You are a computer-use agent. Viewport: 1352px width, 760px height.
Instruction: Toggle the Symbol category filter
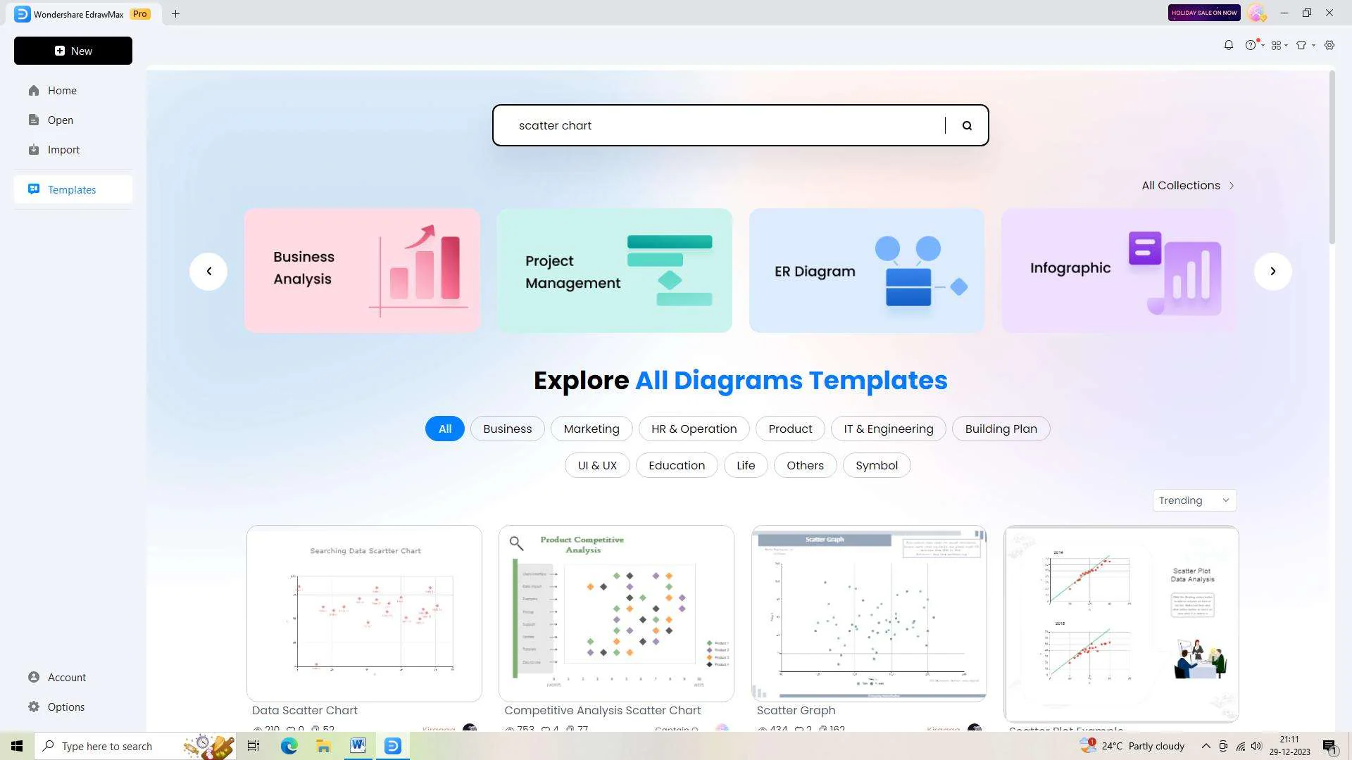(x=876, y=465)
